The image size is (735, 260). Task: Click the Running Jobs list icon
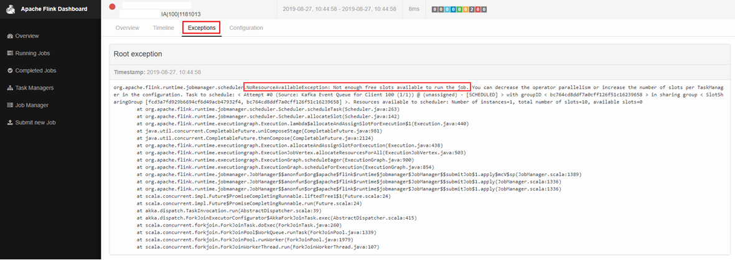[x=11, y=53]
